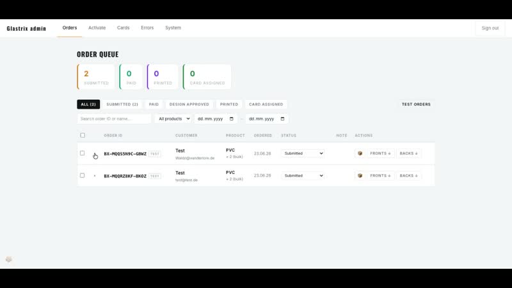Click the customer email test@test.de

[x=186, y=180]
